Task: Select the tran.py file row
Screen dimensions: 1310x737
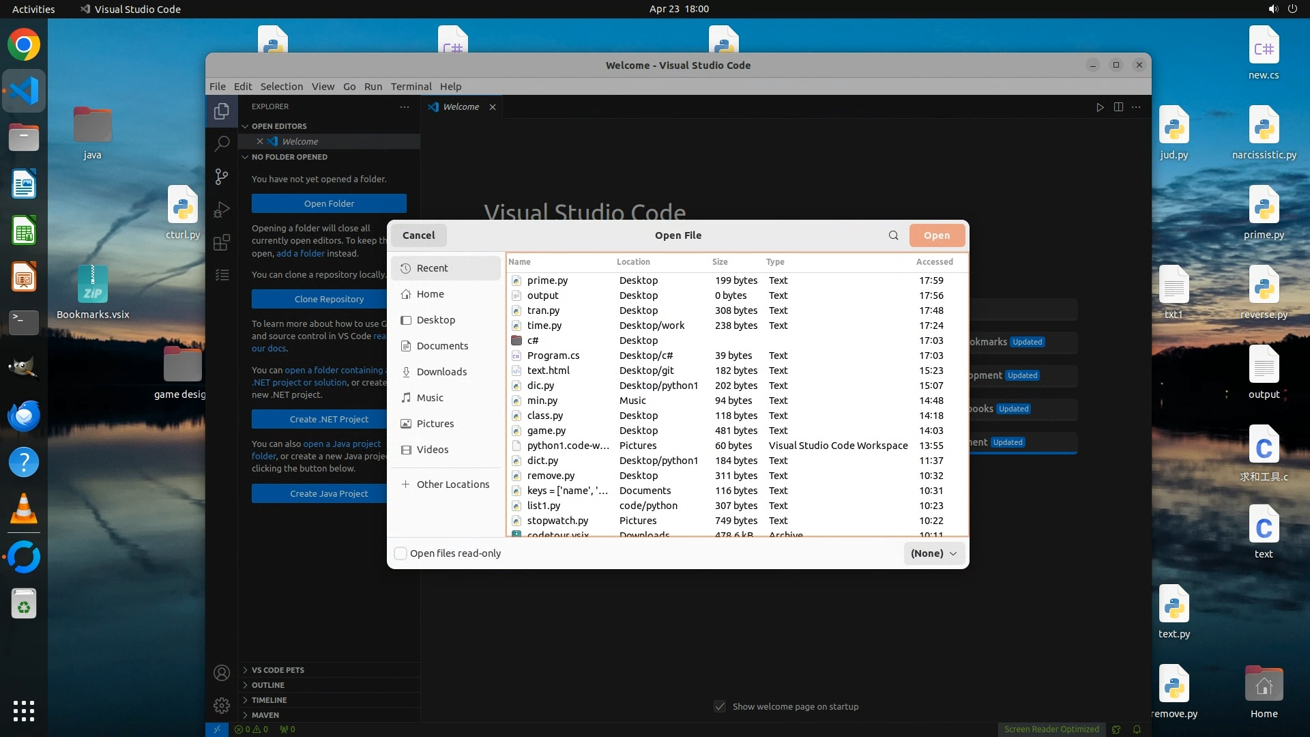Action: [543, 310]
